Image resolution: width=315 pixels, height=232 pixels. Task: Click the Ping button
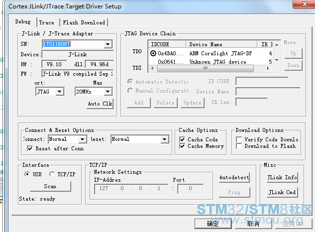point(234,192)
